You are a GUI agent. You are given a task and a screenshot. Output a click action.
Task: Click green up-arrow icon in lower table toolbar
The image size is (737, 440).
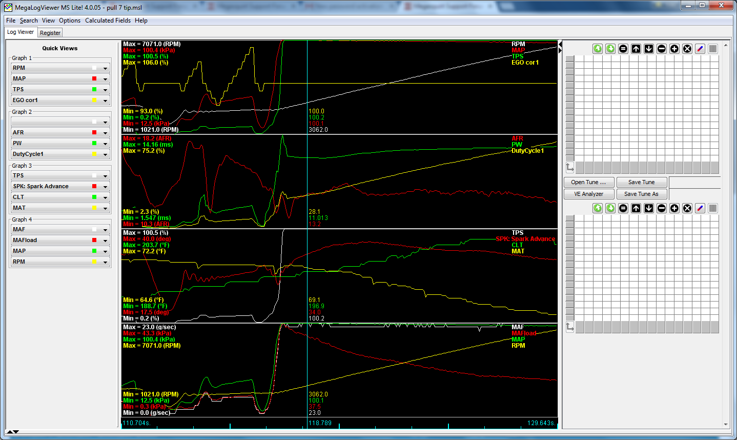click(x=598, y=208)
